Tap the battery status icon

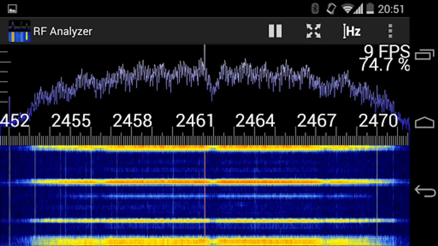point(370,8)
